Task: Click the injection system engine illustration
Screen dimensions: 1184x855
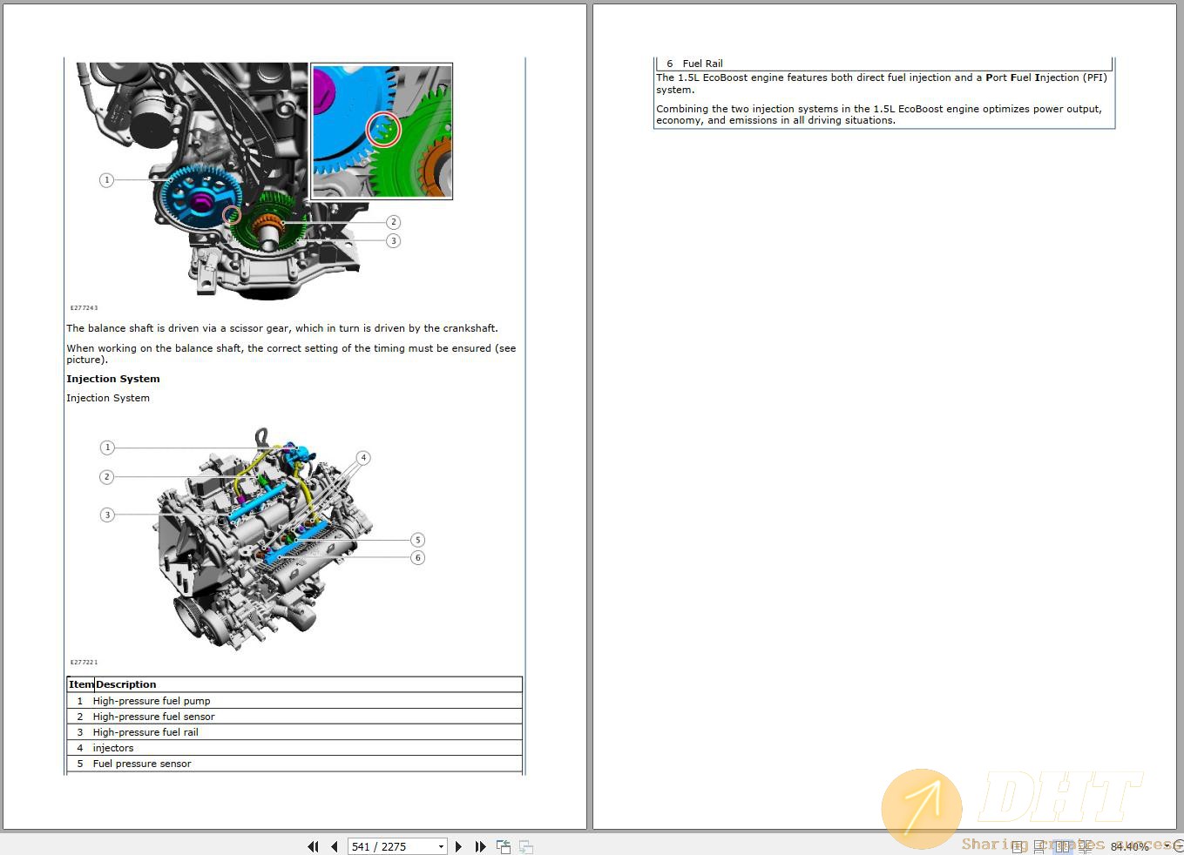Action: tap(266, 540)
